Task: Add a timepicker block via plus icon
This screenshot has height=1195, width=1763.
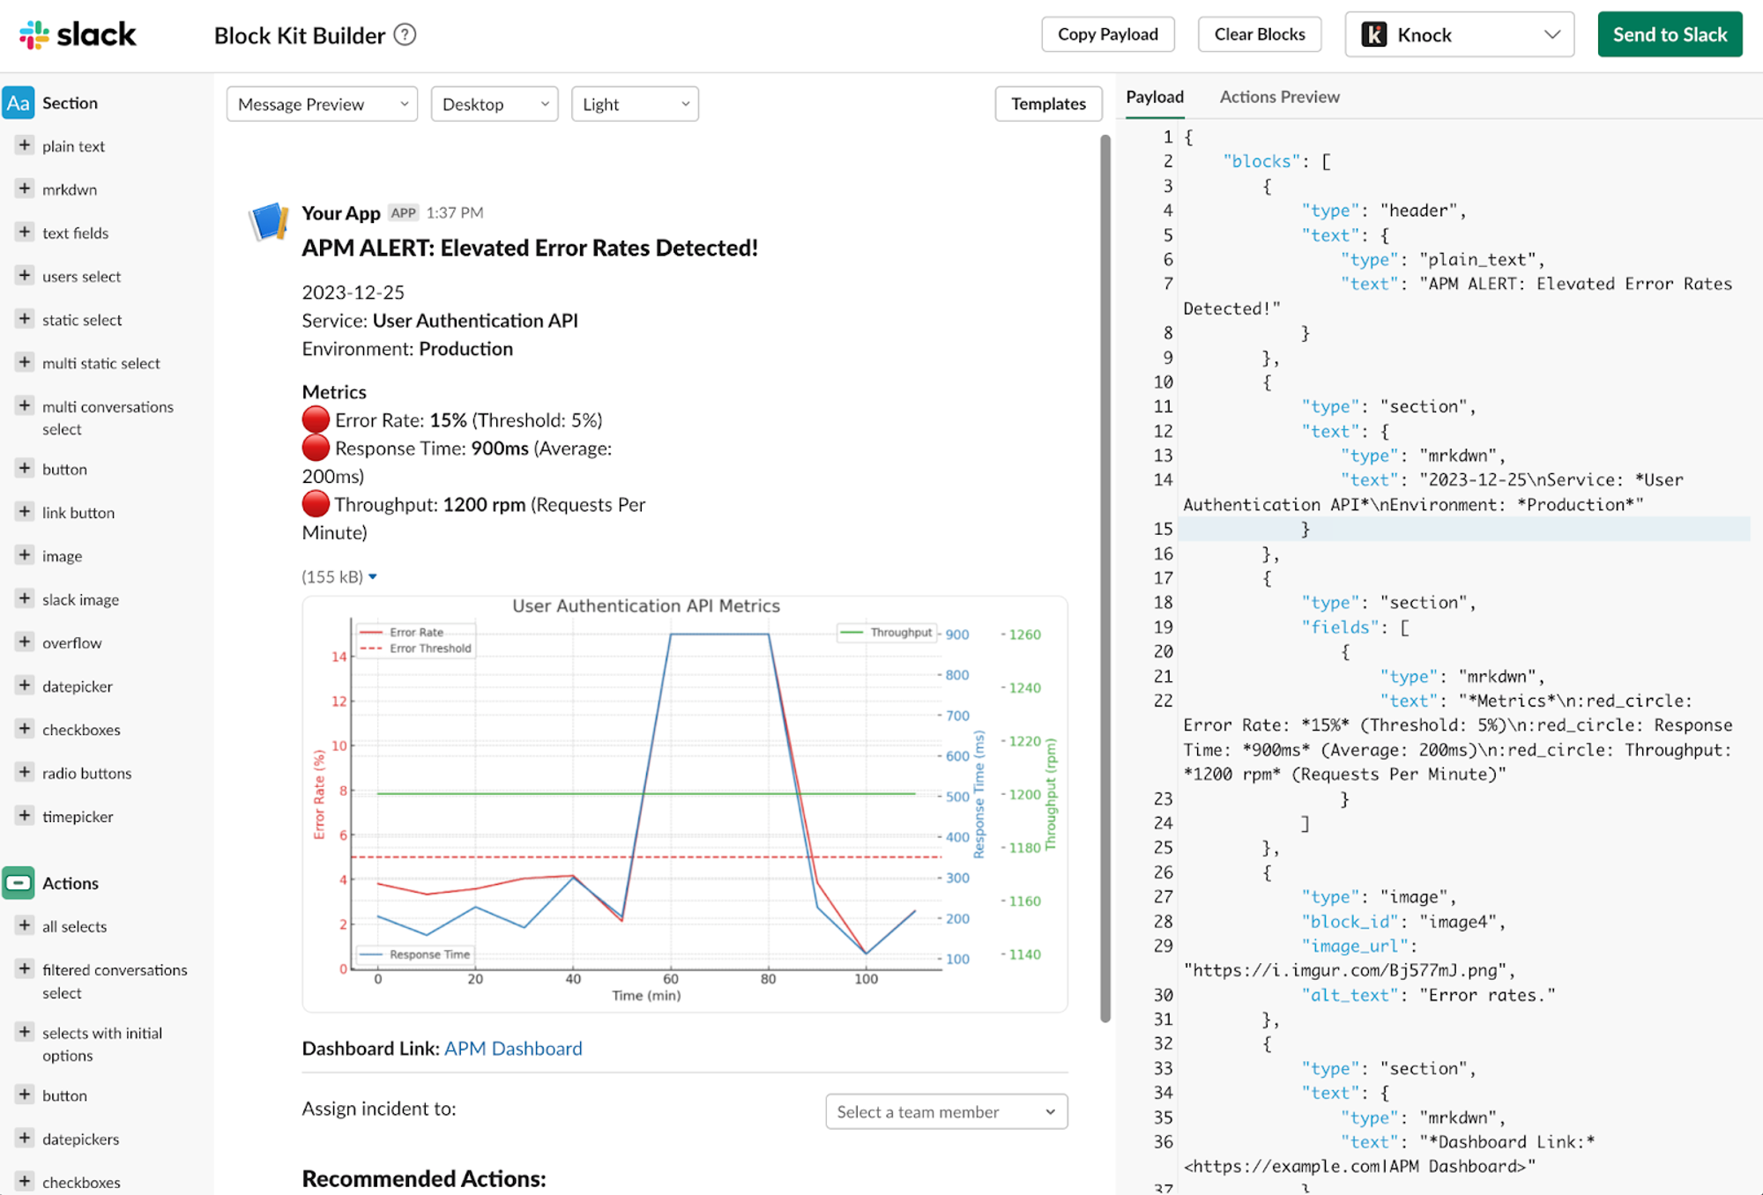Action: (24, 816)
